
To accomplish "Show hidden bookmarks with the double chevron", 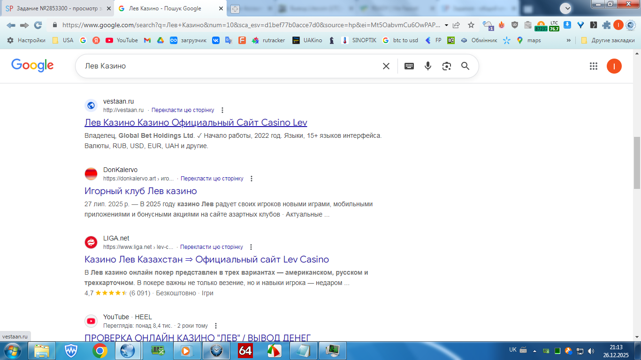I will [569, 40].
